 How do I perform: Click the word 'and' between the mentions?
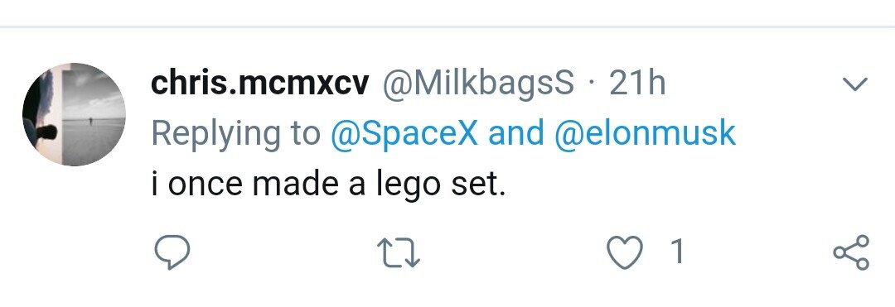click(x=516, y=133)
